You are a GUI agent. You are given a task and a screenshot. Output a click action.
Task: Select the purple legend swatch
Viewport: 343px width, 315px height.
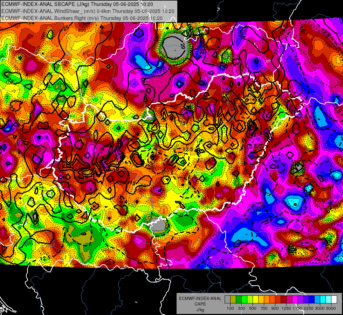pos(300,300)
